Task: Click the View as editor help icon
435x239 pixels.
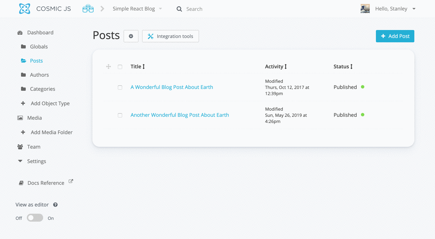Action: pyautogui.click(x=55, y=205)
